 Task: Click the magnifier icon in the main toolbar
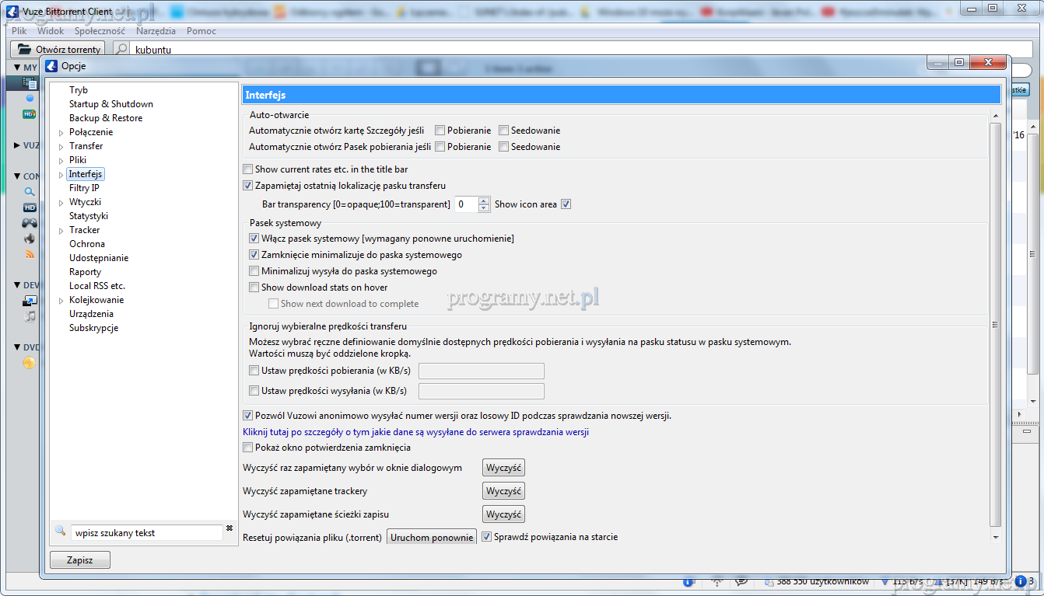click(x=121, y=49)
